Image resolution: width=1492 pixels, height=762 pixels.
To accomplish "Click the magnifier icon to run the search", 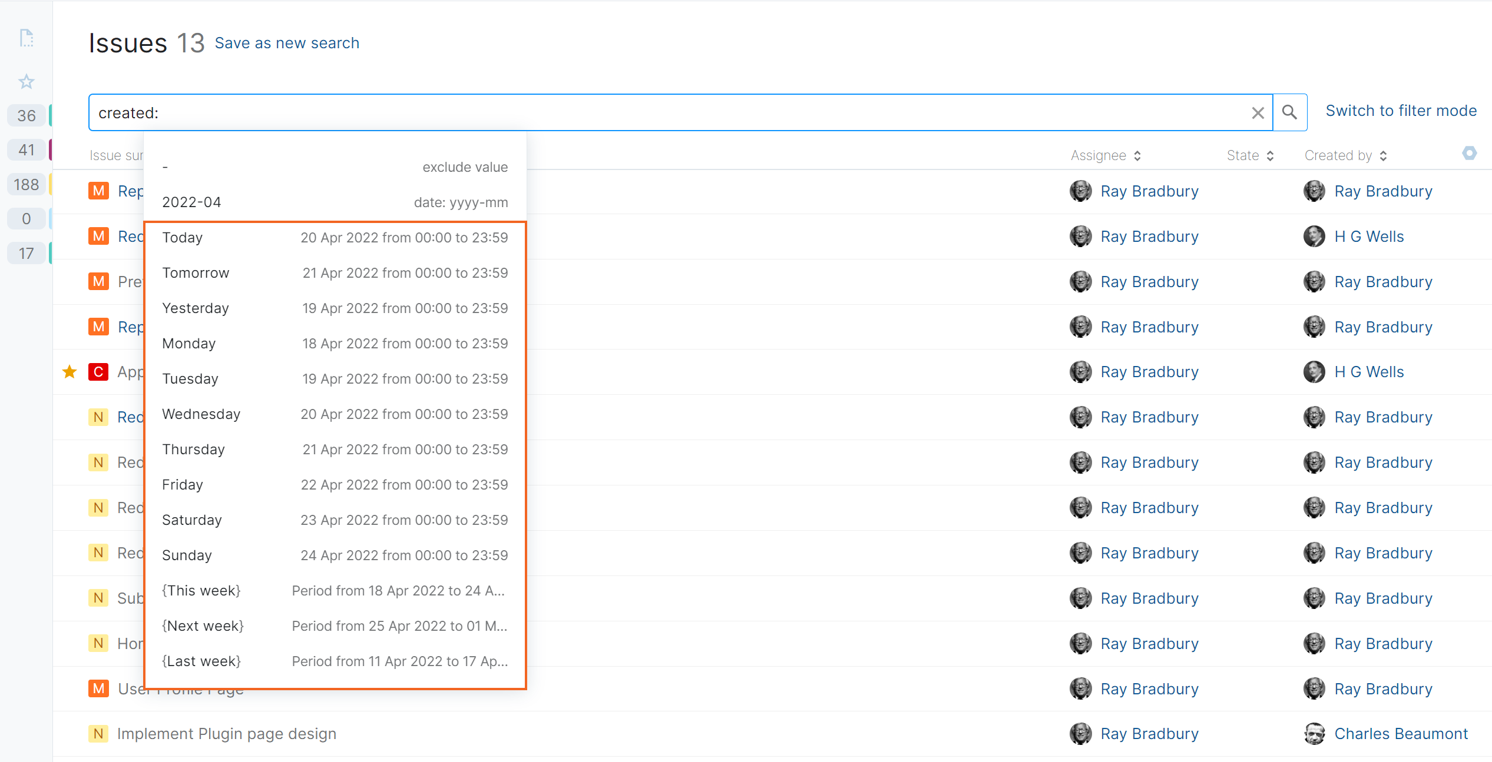I will [x=1290, y=112].
